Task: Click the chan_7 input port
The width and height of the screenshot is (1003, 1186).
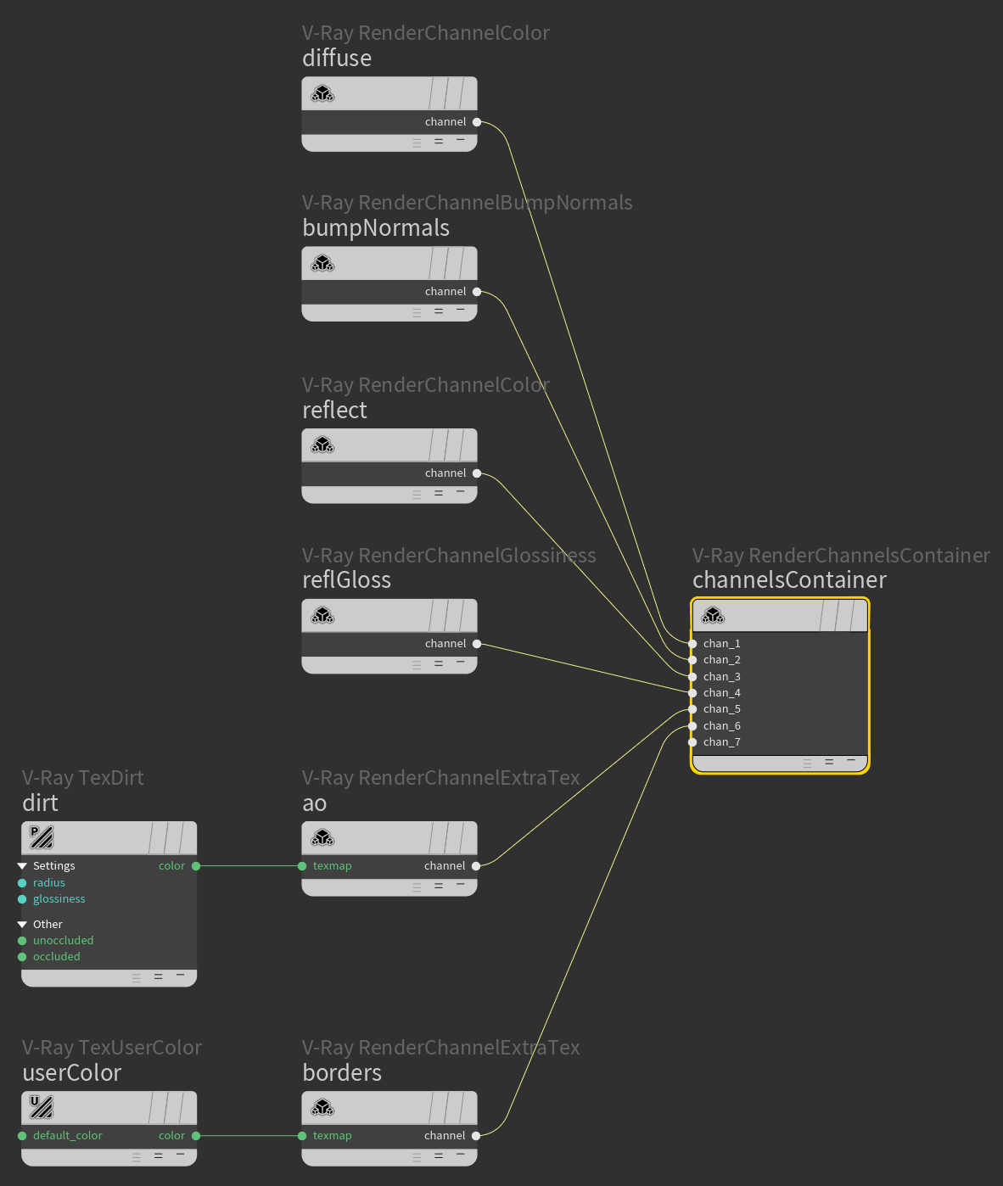Action: click(x=692, y=742)
